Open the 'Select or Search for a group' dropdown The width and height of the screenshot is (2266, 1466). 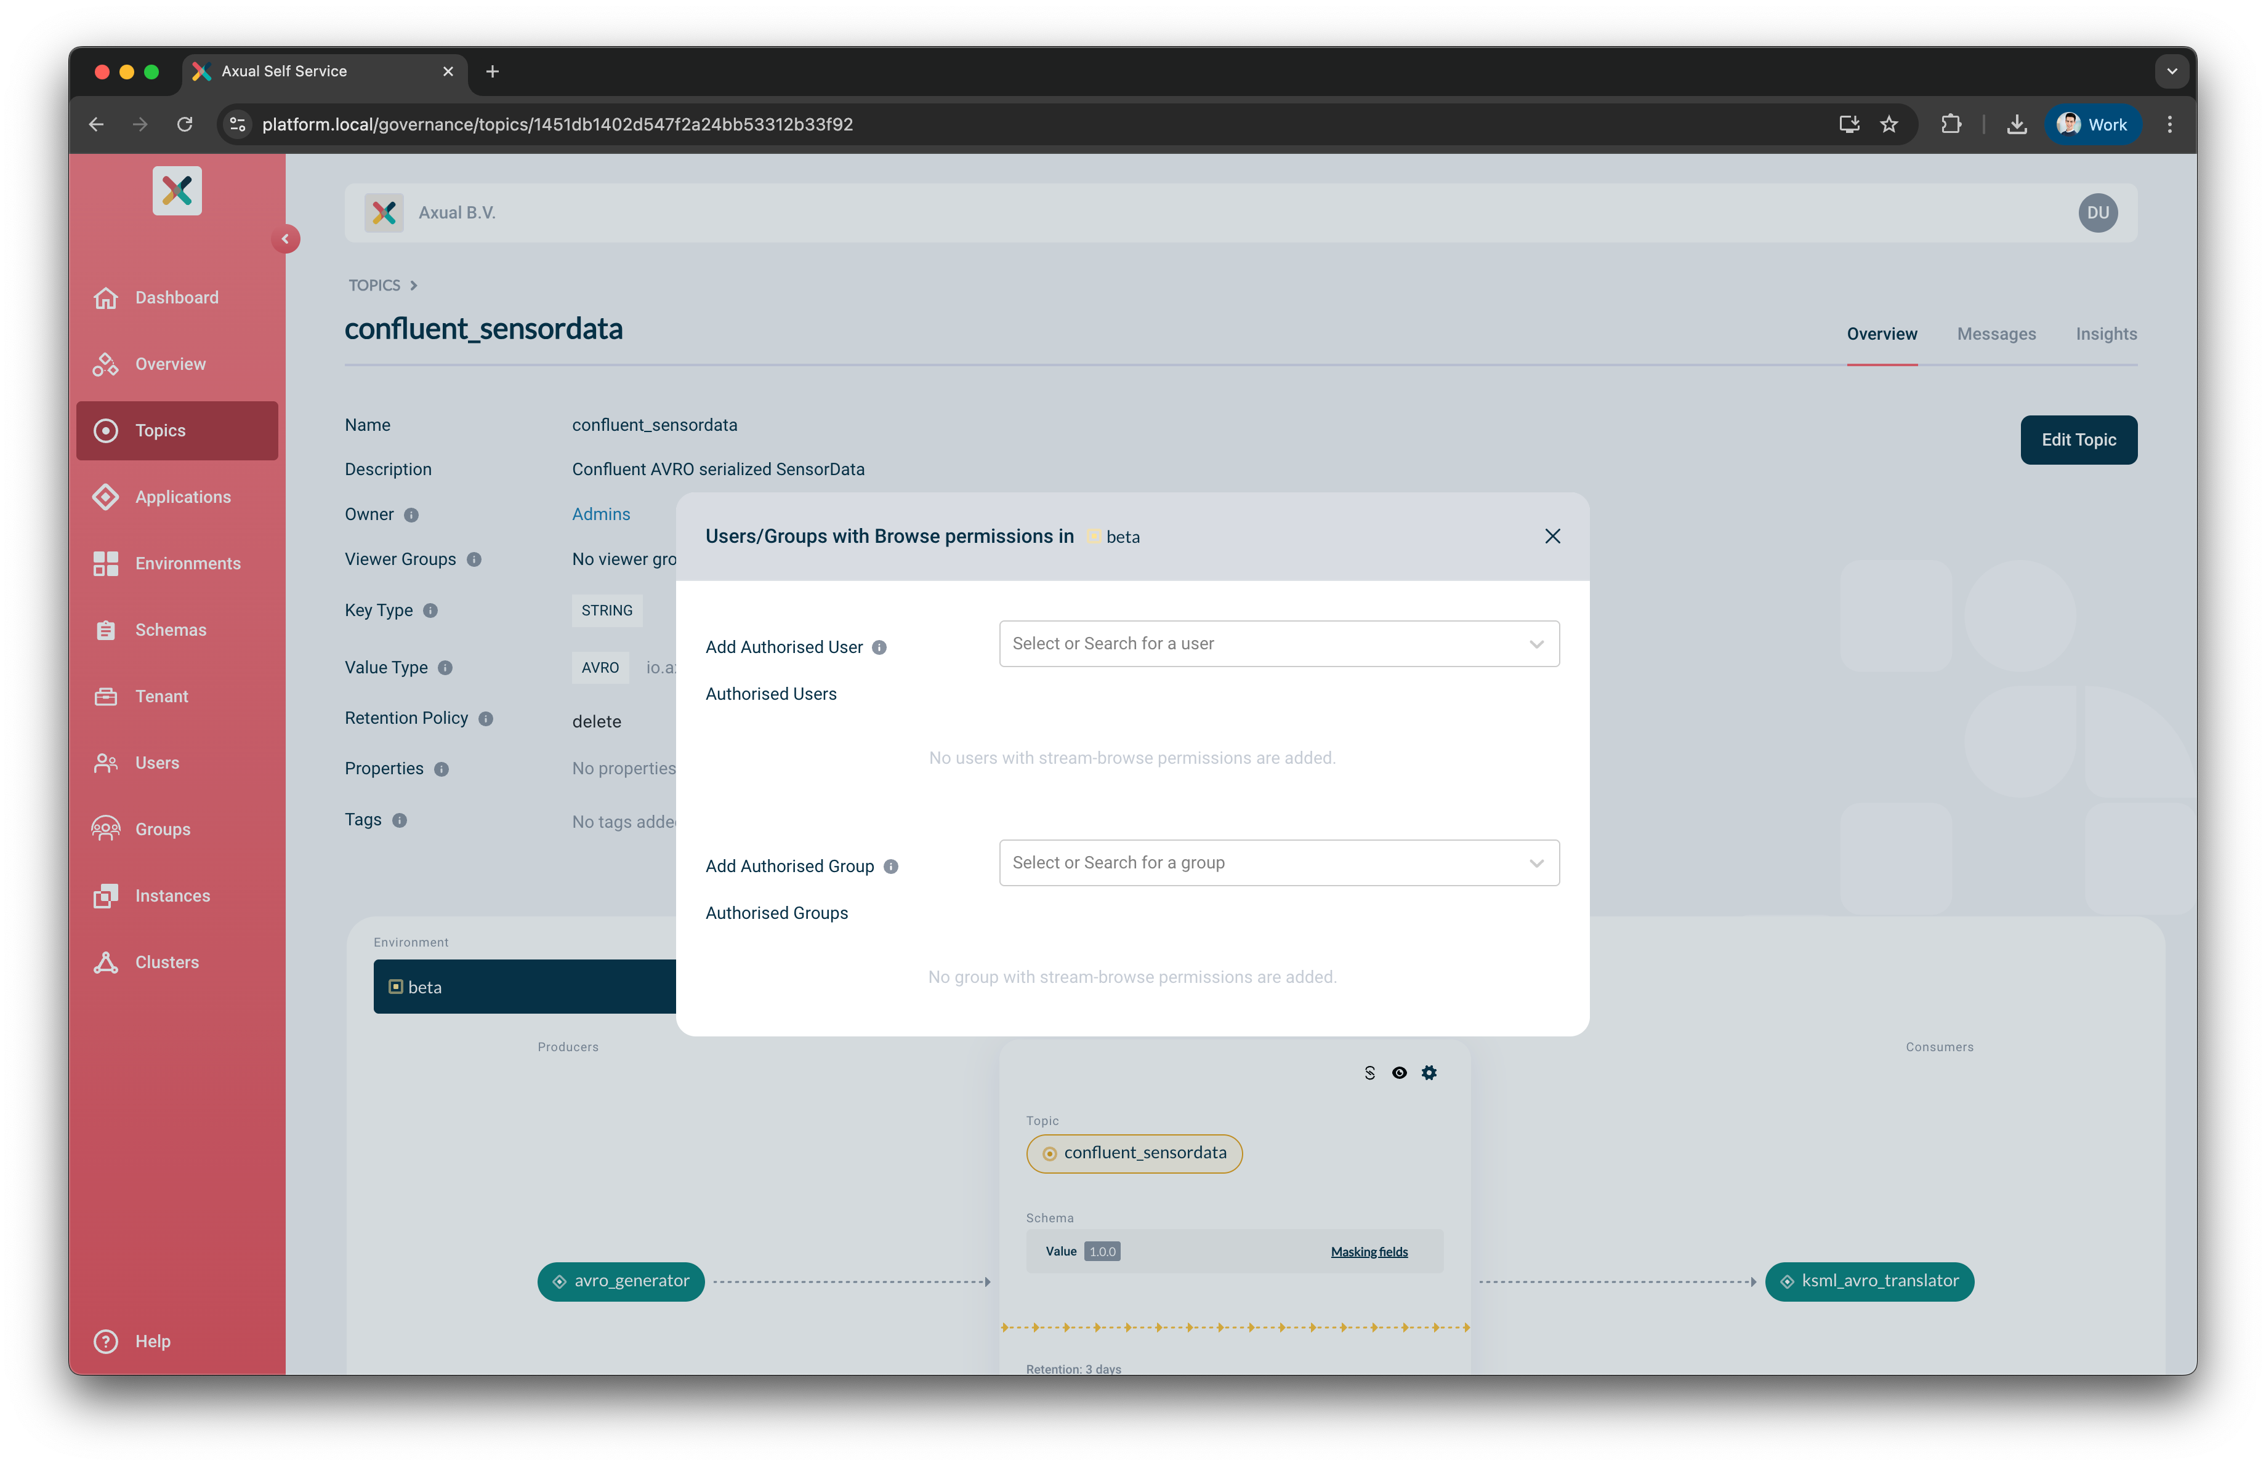[1279, 862]
